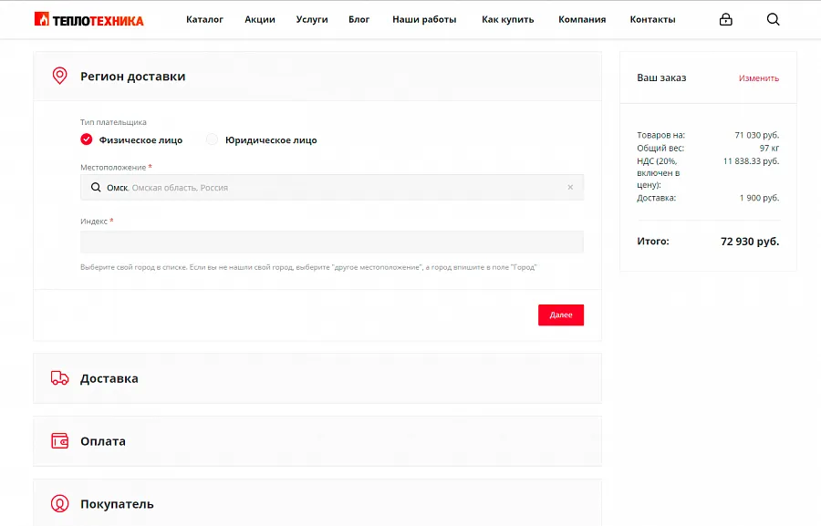Open the Как купить page
The width and height of the screenshot is (821, 526).
[508, 19]
